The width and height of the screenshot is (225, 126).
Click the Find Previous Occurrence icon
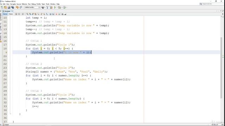pos(30,14)
